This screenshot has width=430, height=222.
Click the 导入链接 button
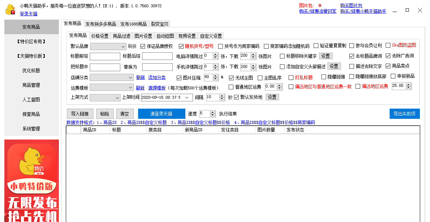click(80, 114)
